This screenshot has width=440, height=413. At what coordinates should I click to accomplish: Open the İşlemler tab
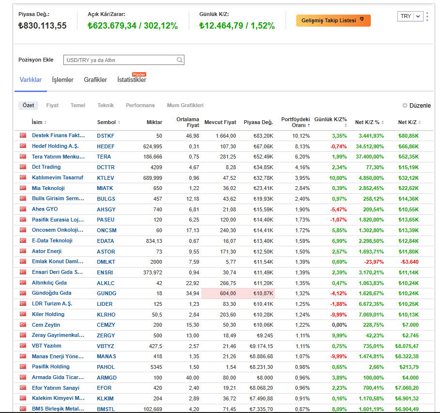pos(62,80)
